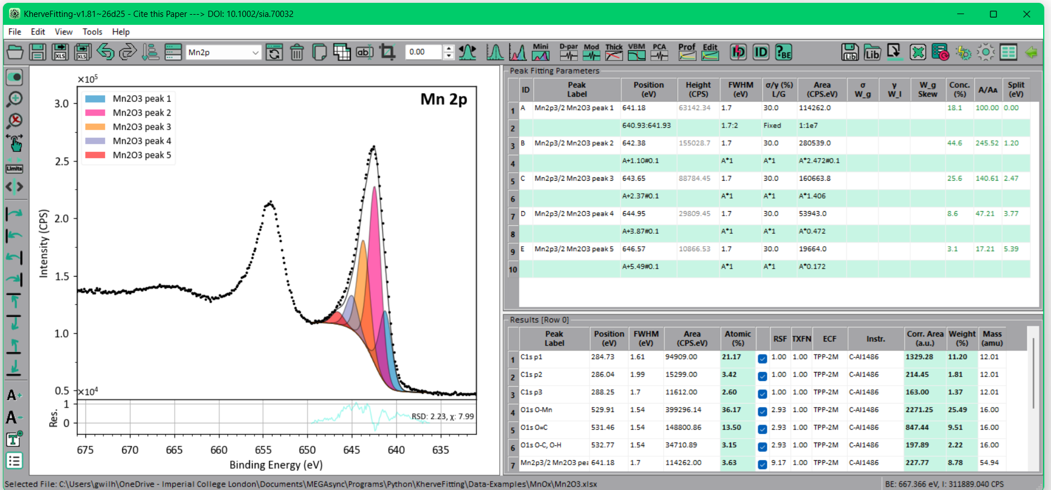The width and height of the screenshot is (1051, 490).
Task: Toggle the O1s O-Mn row checkbox
Action: (762, 412)
